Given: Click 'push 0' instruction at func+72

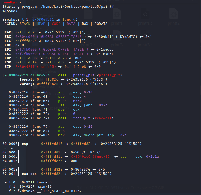Looking at the screenshot, I should (67, 114).
